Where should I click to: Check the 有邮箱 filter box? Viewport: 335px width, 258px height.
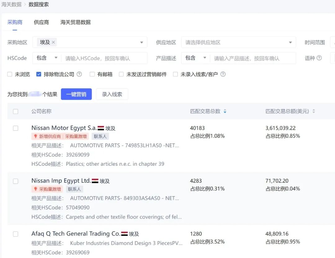pos(92,74)
